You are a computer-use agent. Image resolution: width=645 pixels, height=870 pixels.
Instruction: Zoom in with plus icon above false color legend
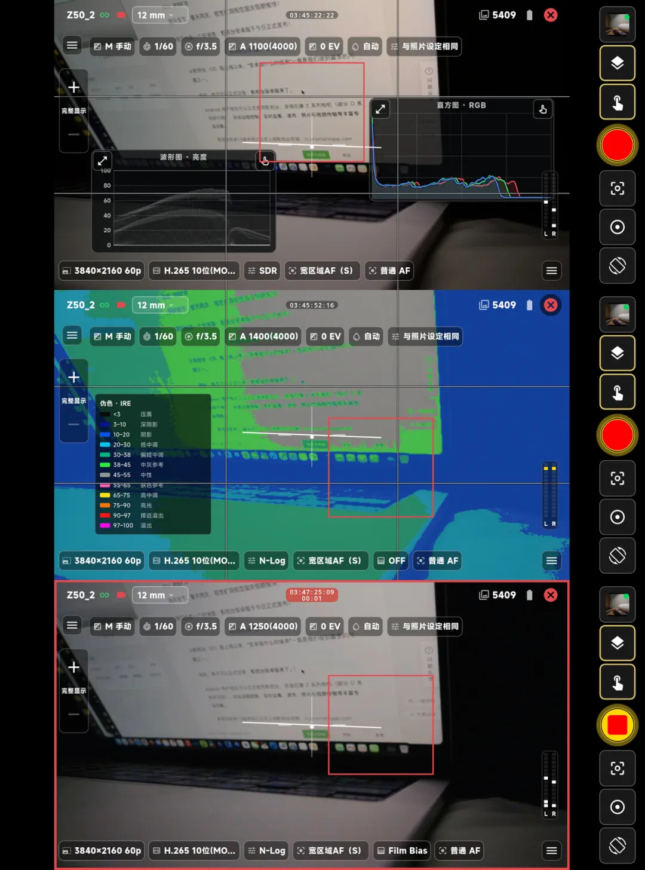(x=73, y=377)
